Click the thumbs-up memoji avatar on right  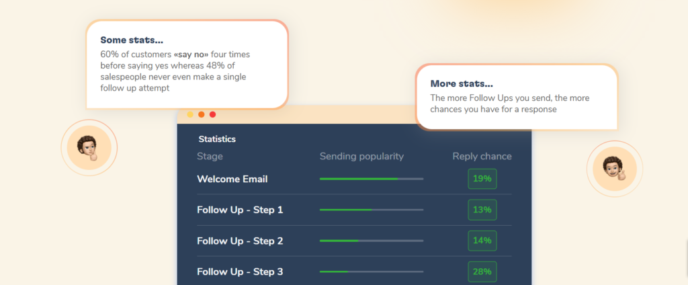coord(615,169)
